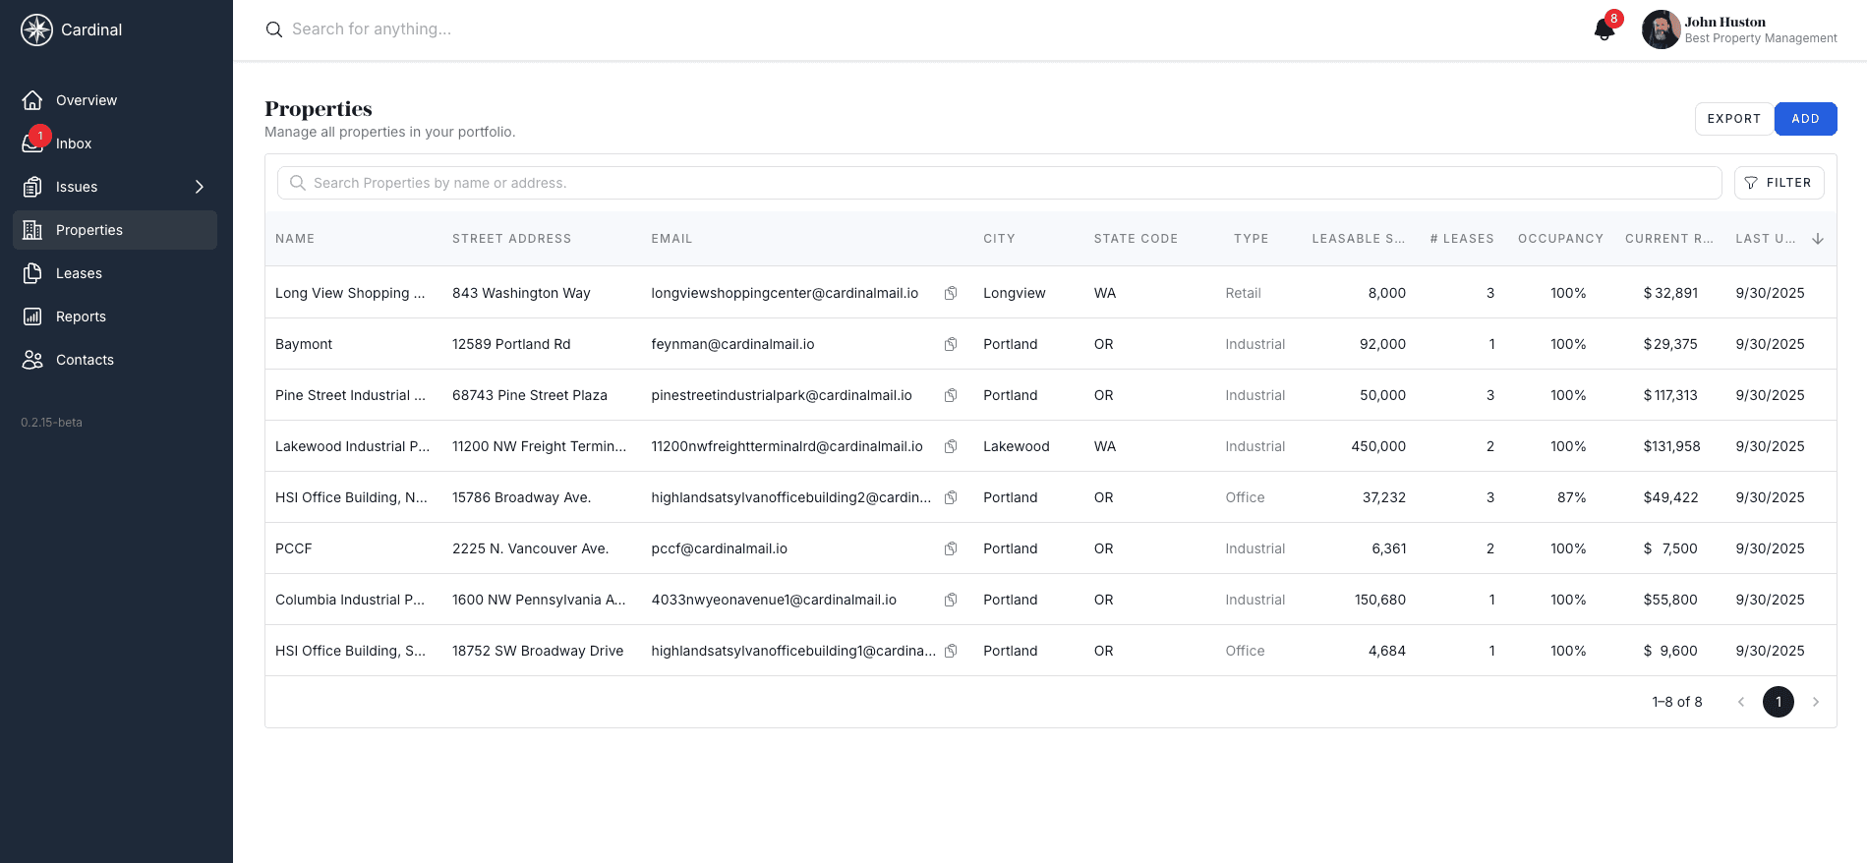Focus the Search Properties input
Viewport: 1867px width, 863px height.
999,183
